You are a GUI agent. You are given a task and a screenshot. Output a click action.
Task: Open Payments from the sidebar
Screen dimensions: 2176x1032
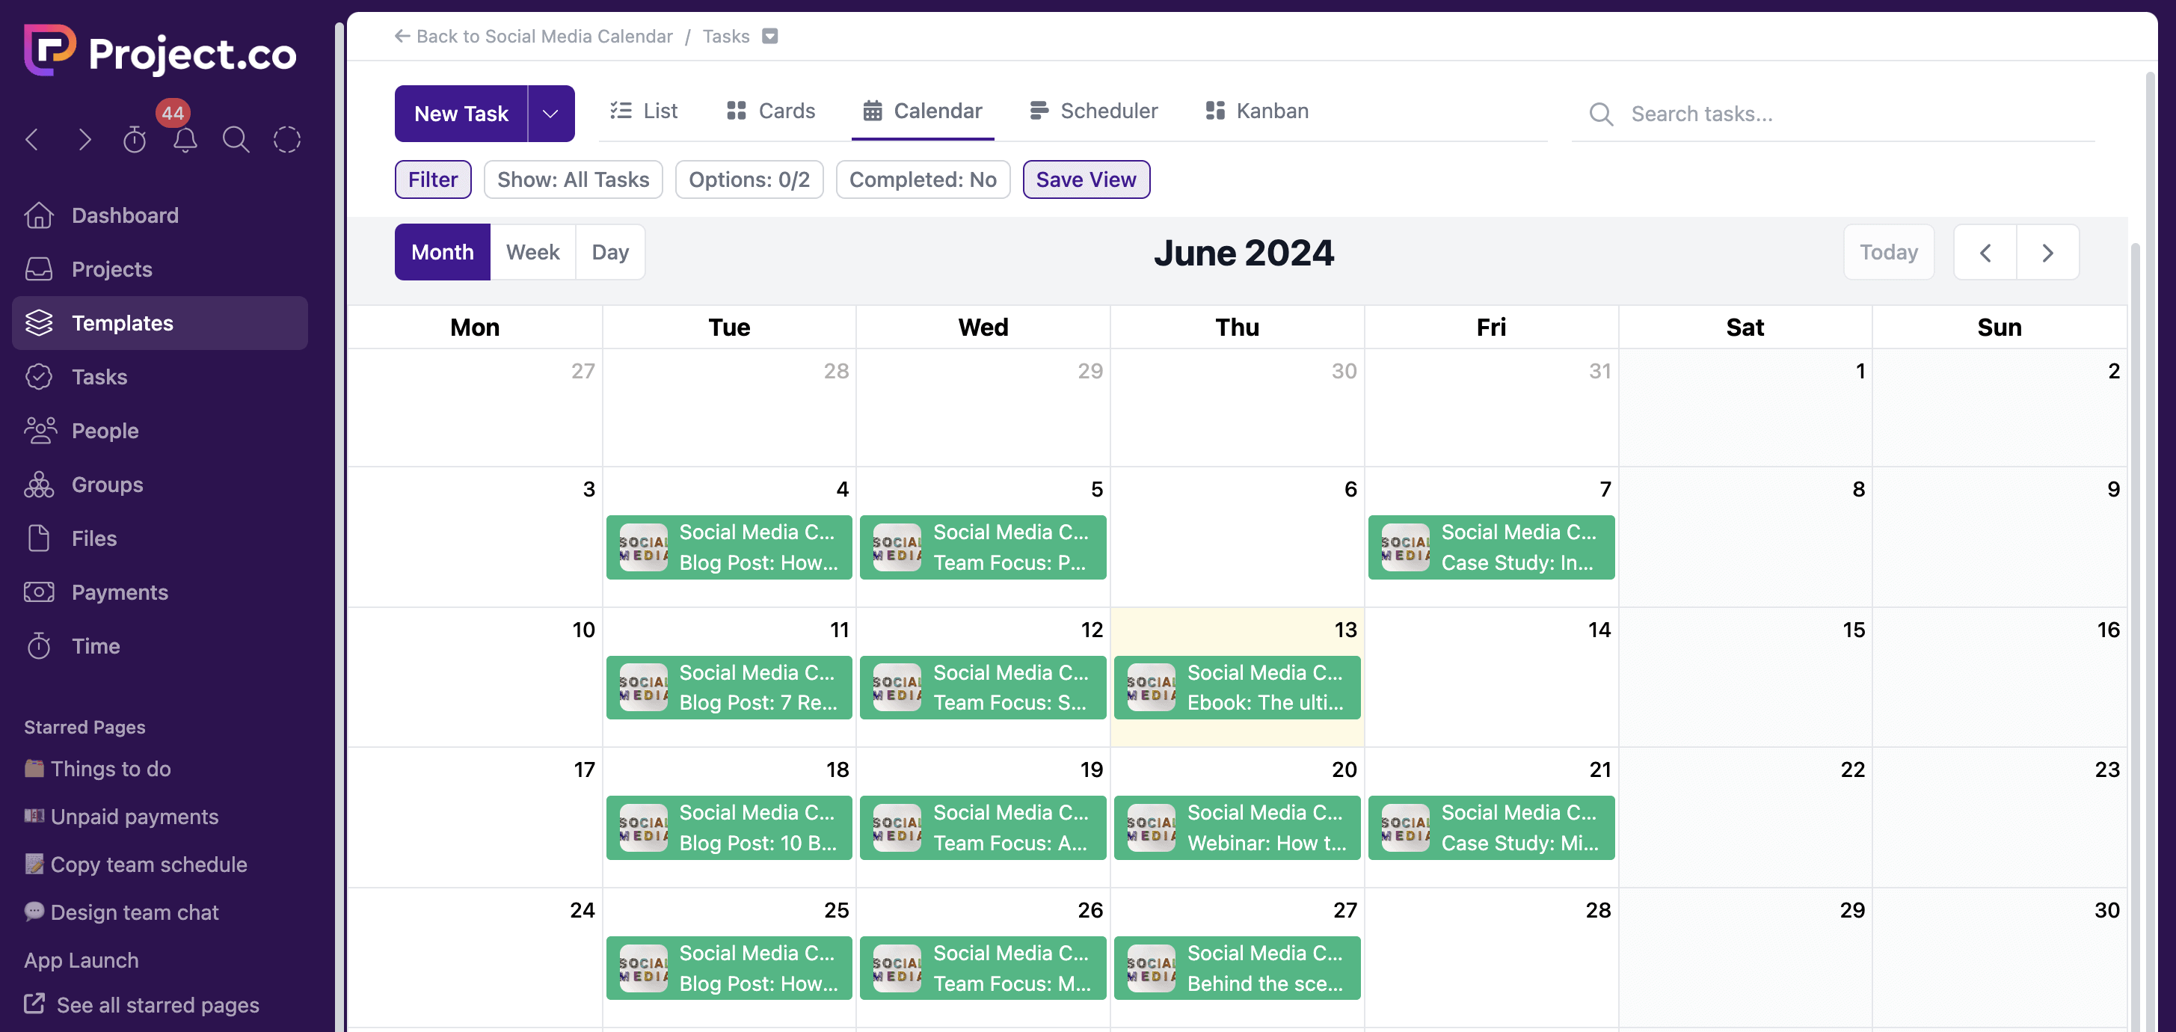(119, 592)
